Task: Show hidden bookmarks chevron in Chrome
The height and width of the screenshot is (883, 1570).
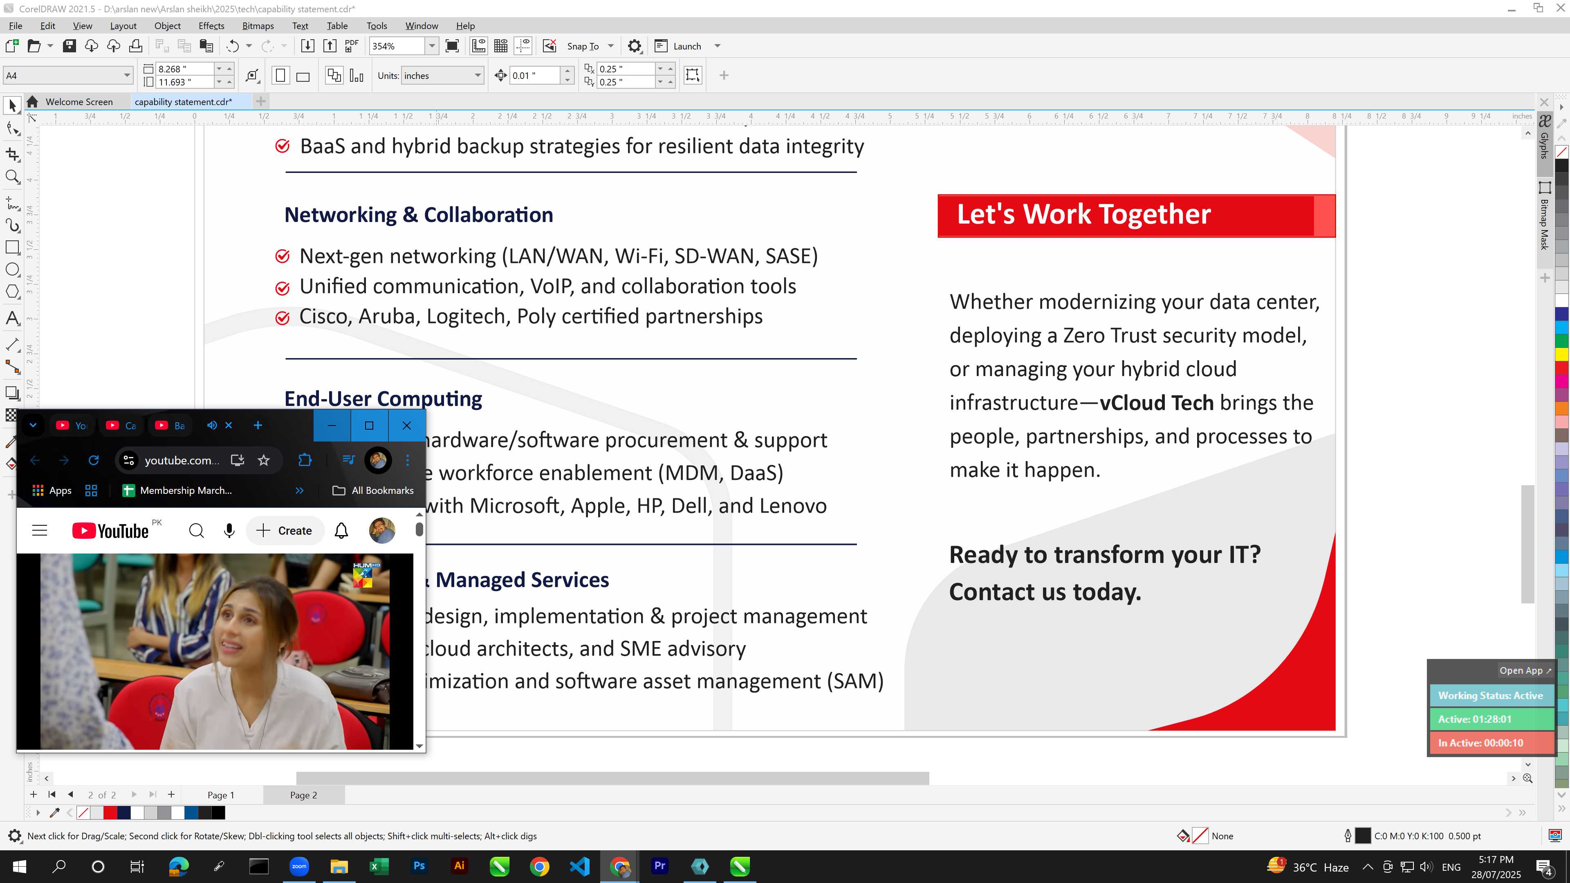Action: point(299,491)
